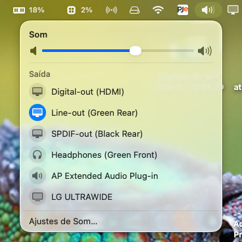Open the AirDrop/hotspot signal menu bar icon
242x242 pixels.
[x=111, y=10]
